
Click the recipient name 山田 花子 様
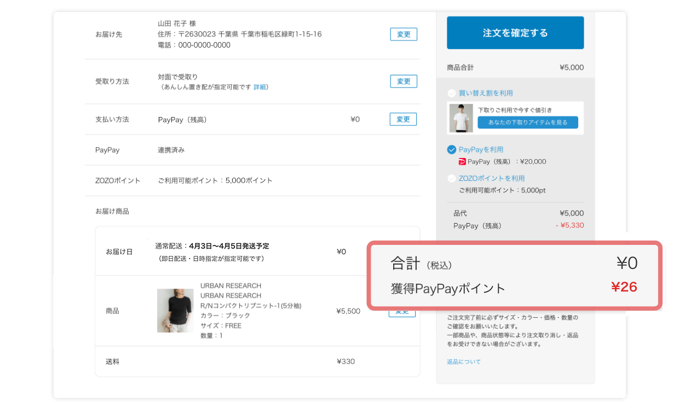tap(177, 24)
